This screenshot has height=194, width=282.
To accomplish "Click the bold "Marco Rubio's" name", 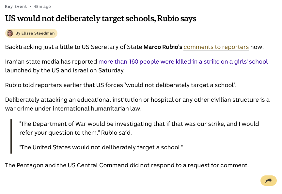I will [x=163, y=47].
